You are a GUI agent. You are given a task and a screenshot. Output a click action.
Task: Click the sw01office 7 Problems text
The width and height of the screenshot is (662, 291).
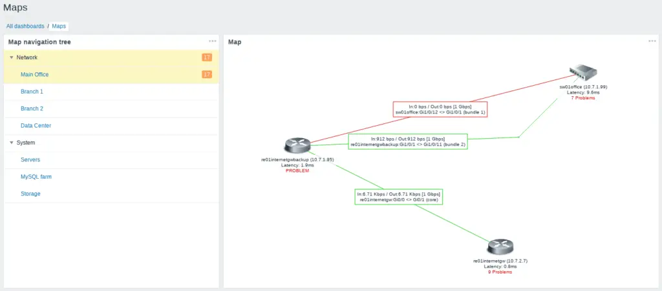583,97
